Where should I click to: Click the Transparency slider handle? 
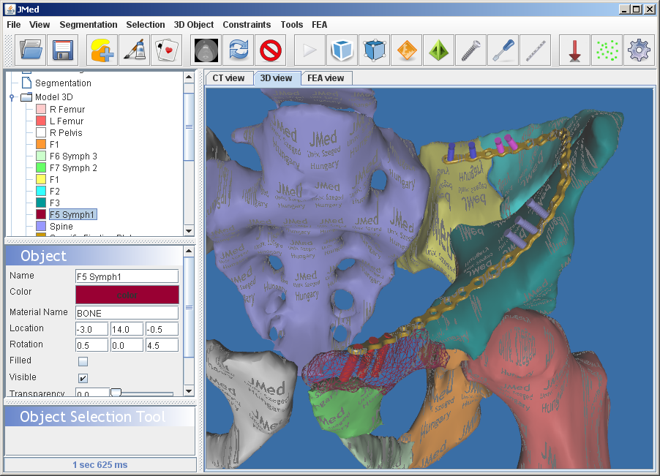coord(116,393)
